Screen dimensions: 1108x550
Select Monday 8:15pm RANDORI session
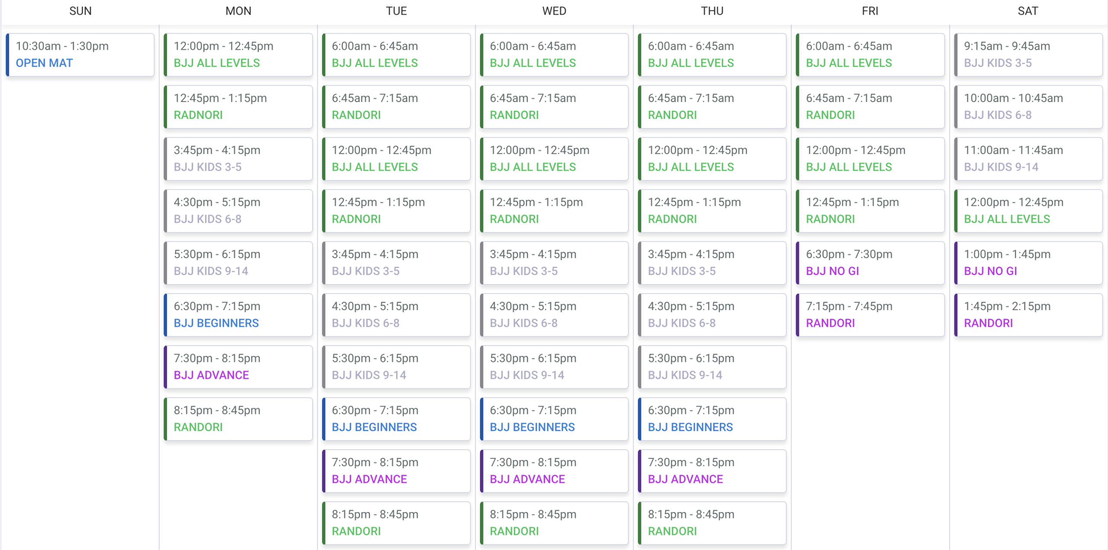[238, 419]
